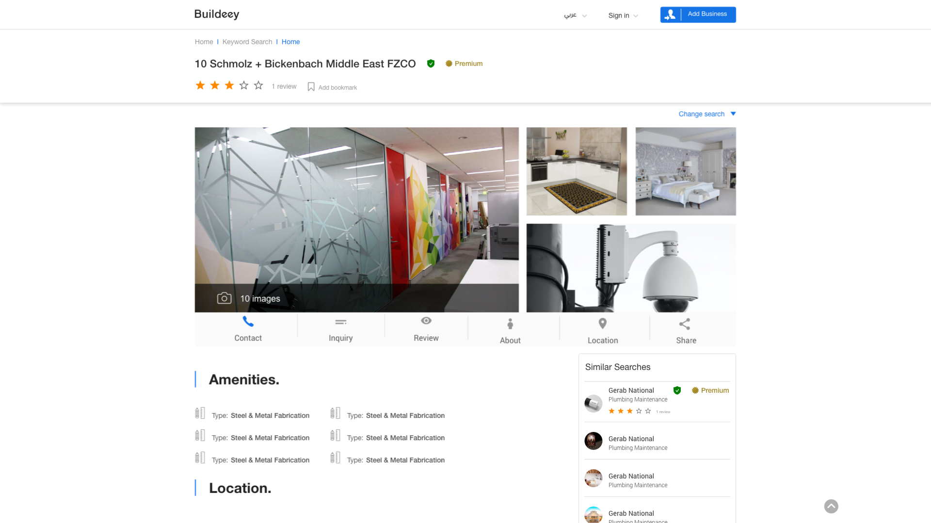Expand the Change search dropdown
Viewport: 931px width, 523px height.
point(707,114)
